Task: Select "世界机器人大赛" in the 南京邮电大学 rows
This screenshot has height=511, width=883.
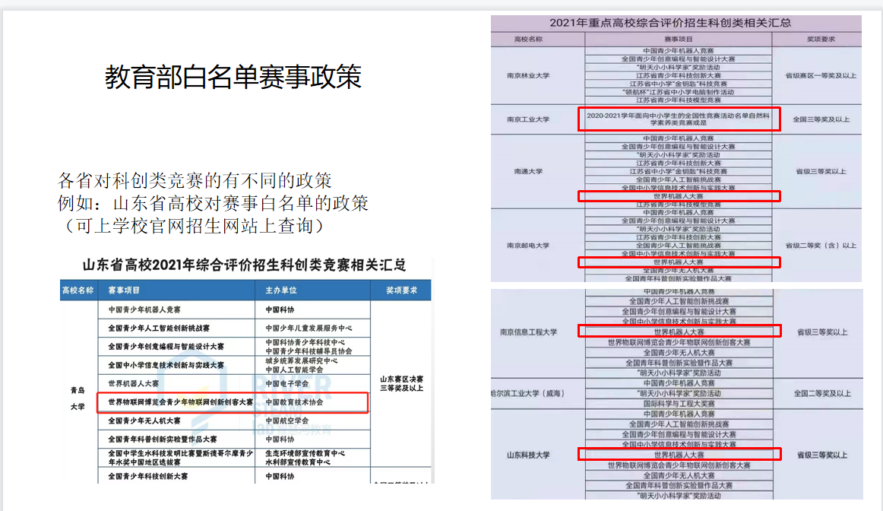Action: point(678,262)
